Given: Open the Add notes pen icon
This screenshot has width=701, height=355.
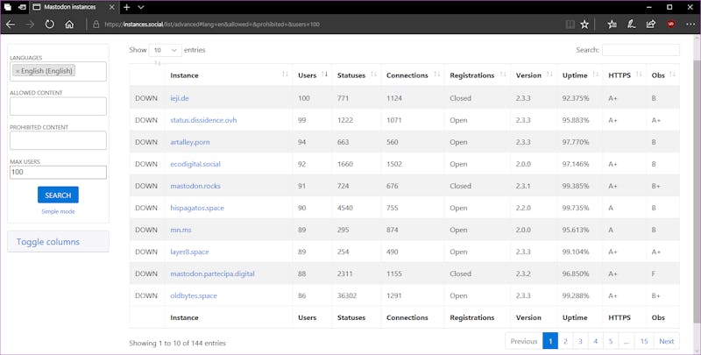Looking at the screenshot, I should pyautogui.click(x=631, y=24).
